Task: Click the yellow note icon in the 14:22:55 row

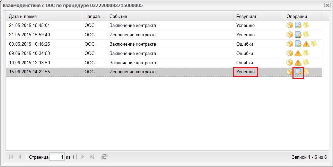Action: coord(306,72)
